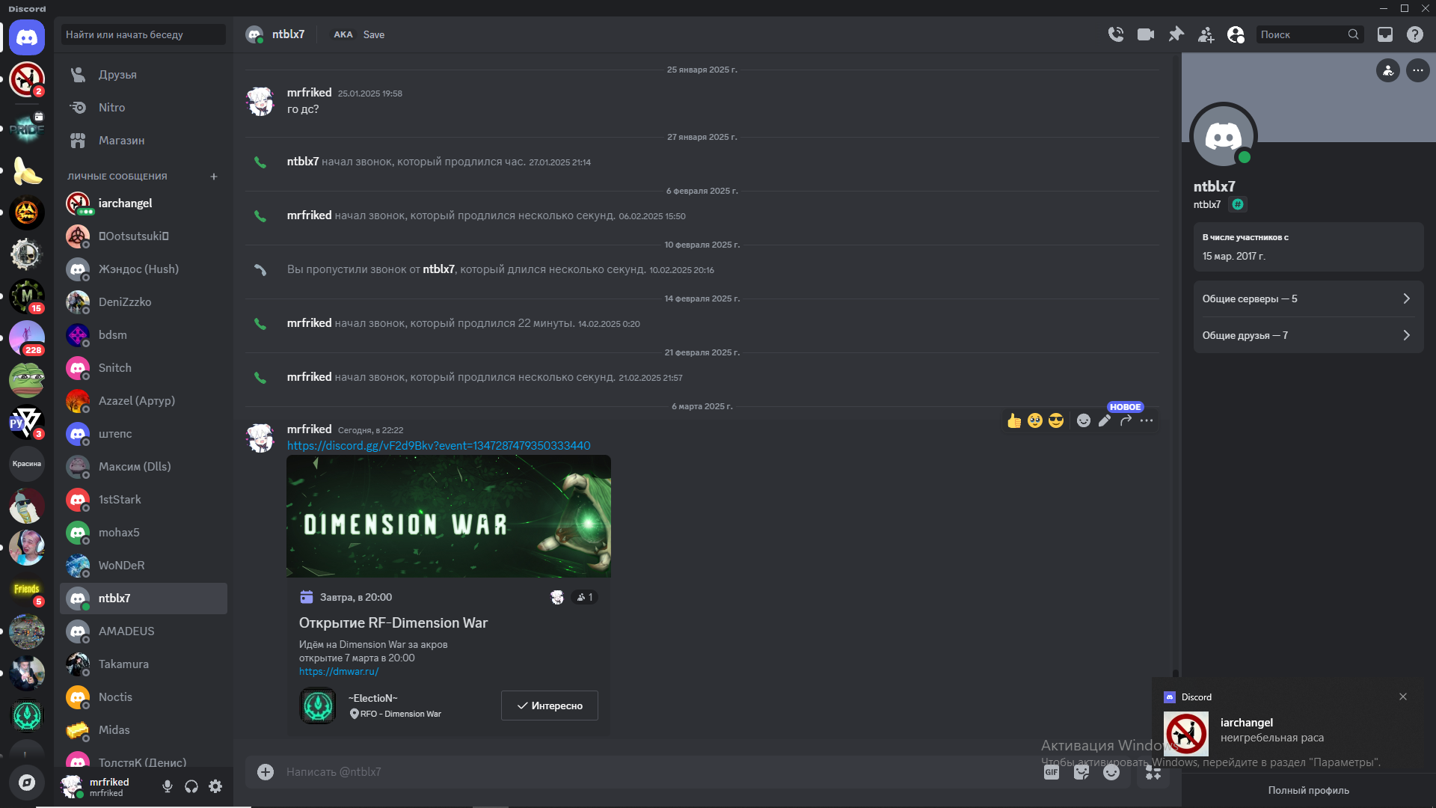Open more message options
This screenshot has width=1436, height=808.
[x=1147, y=420]
